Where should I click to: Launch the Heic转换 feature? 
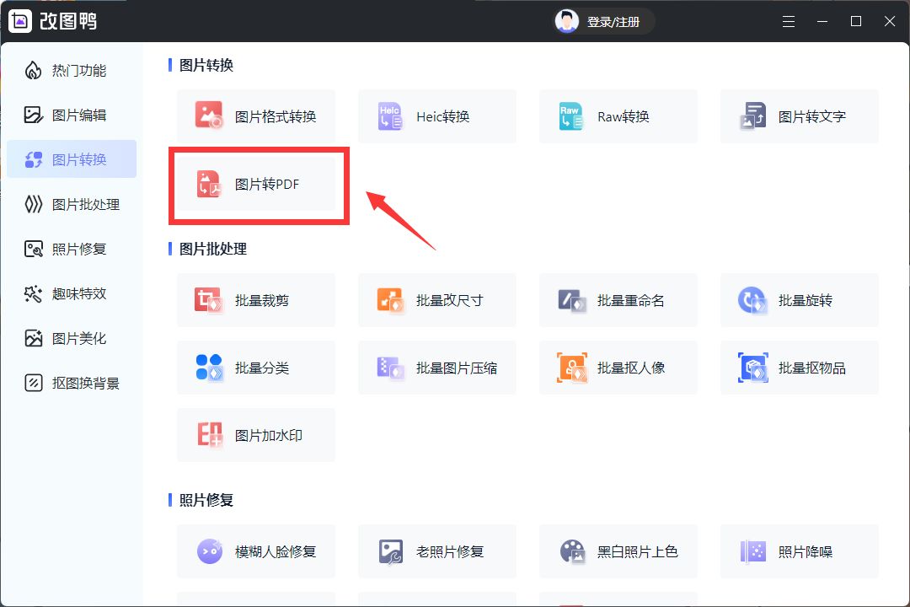tap(436, 116)
